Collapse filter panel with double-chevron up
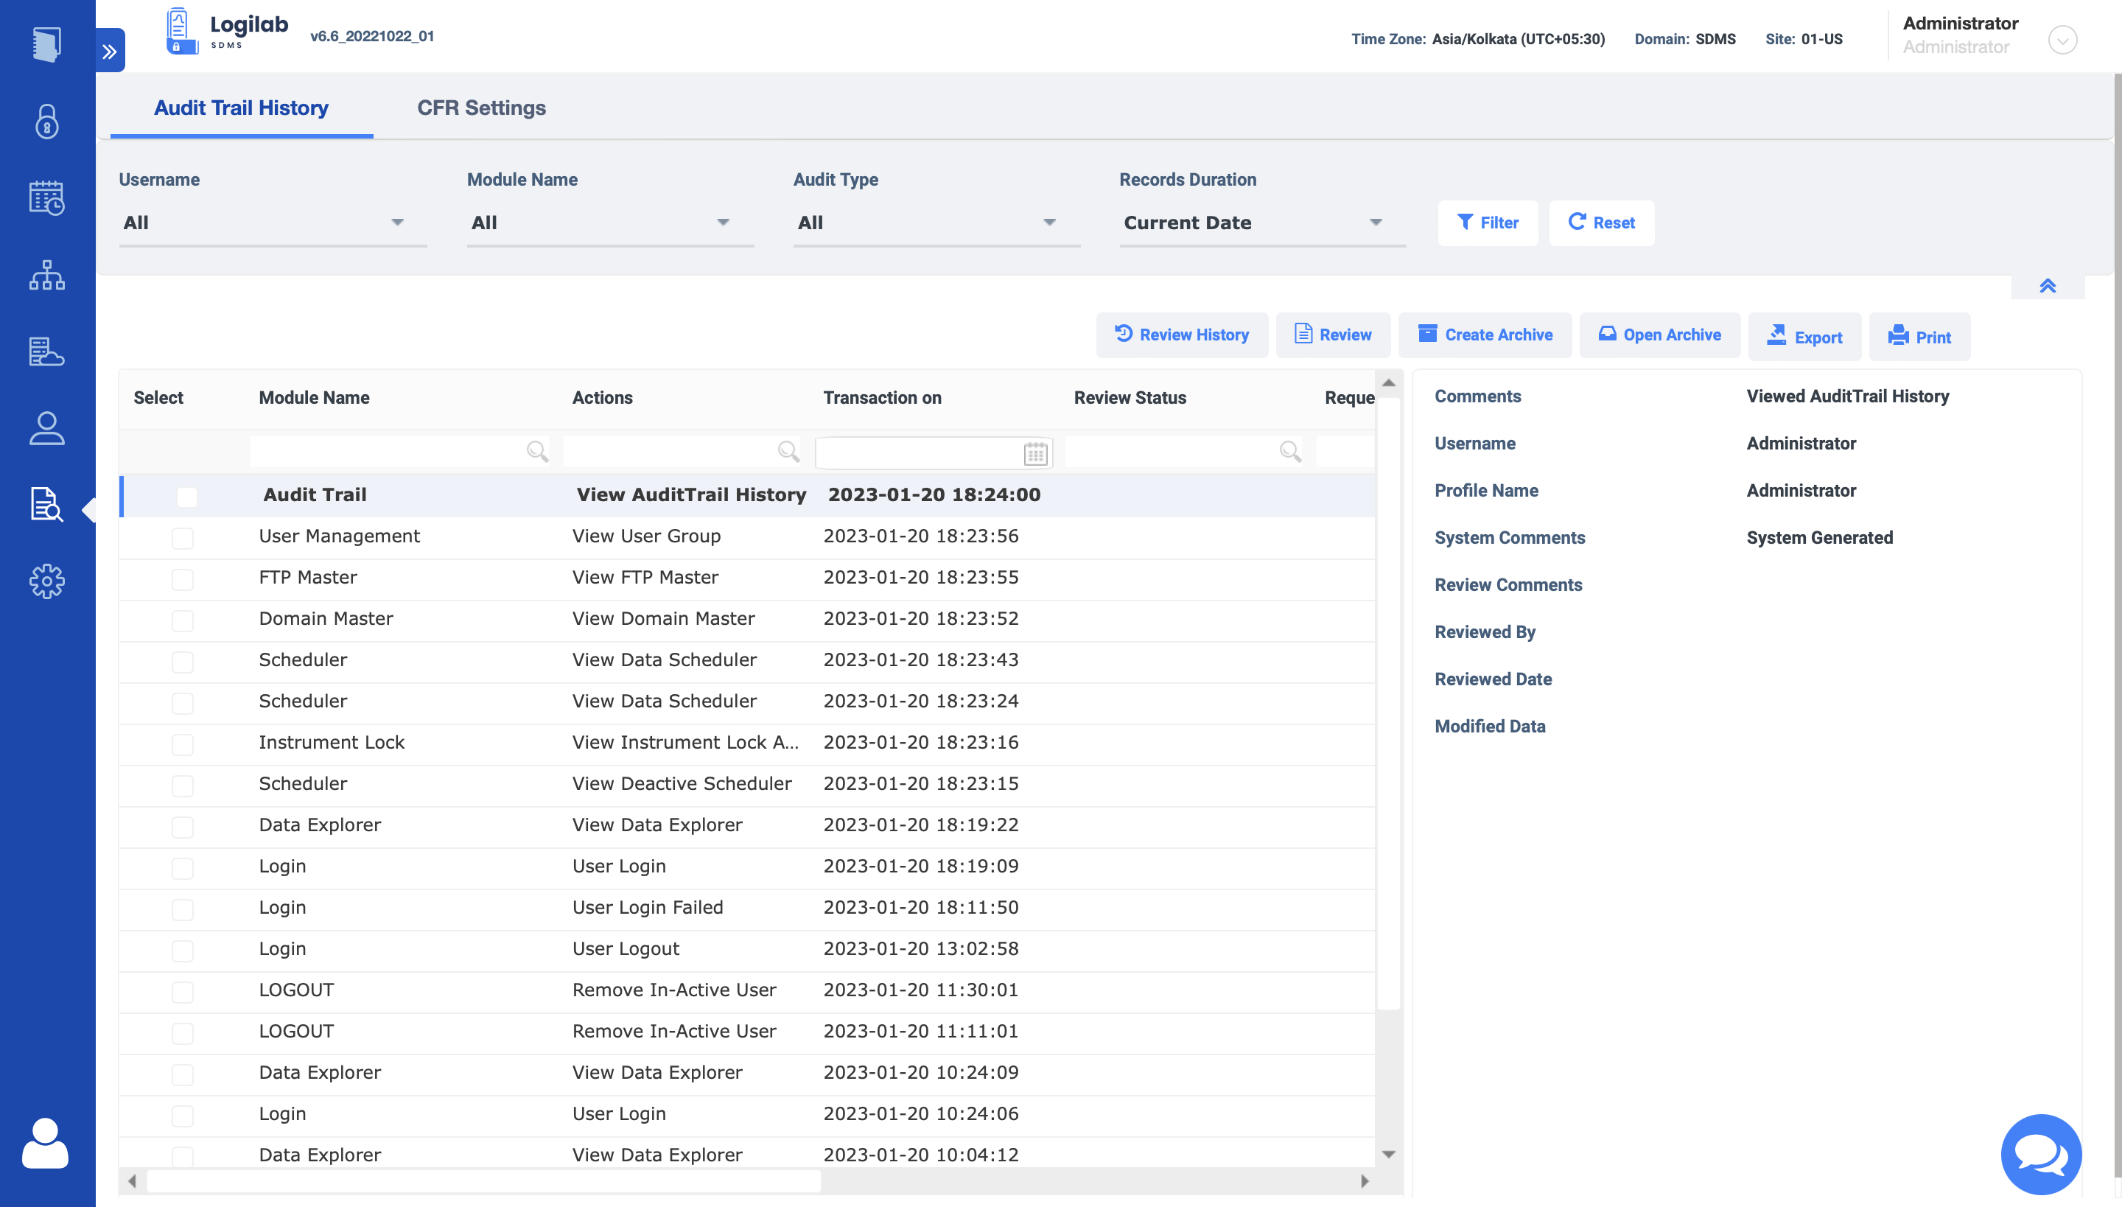 pos(2048,286)
